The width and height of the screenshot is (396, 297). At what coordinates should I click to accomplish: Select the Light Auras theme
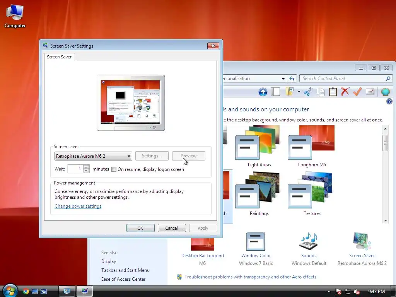click(x=259, y=147)
